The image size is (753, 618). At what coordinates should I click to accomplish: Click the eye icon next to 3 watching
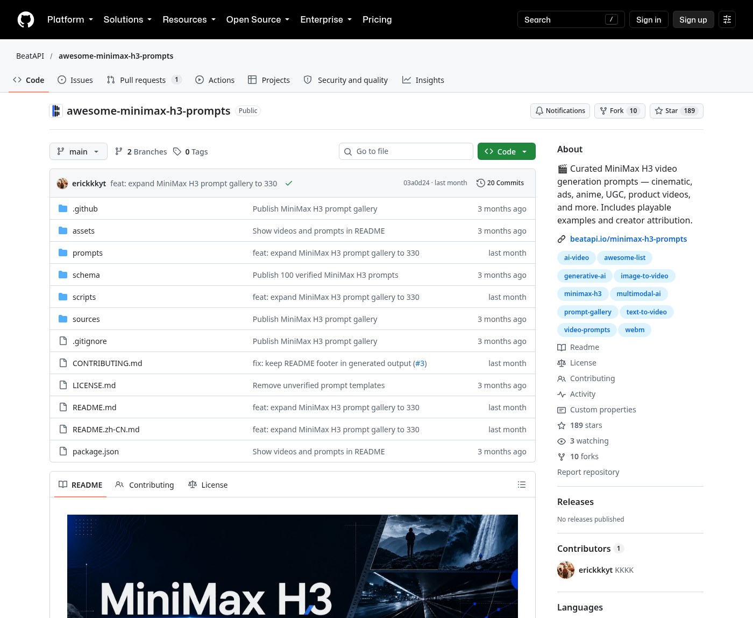[x=562, y=441]
